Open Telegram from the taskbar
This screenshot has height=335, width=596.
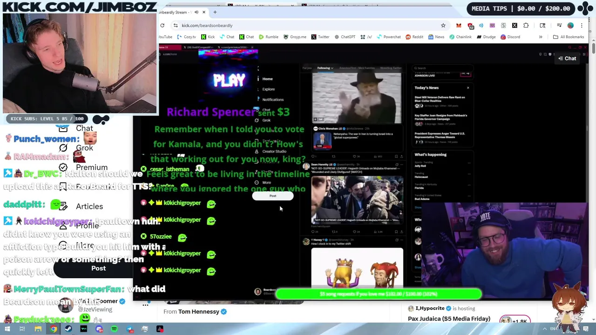[129, 329]
